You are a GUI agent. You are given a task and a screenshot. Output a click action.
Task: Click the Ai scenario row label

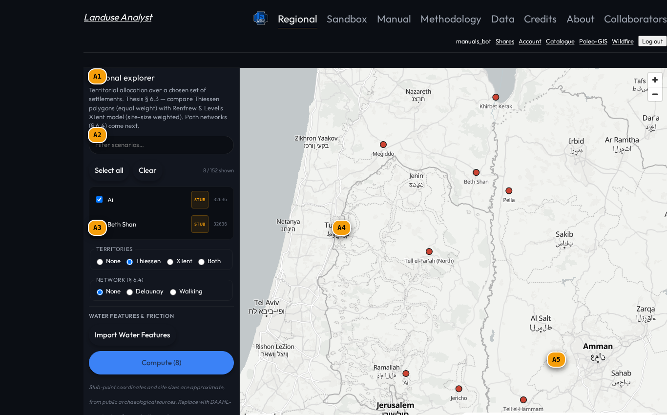(x=110, y=200)
